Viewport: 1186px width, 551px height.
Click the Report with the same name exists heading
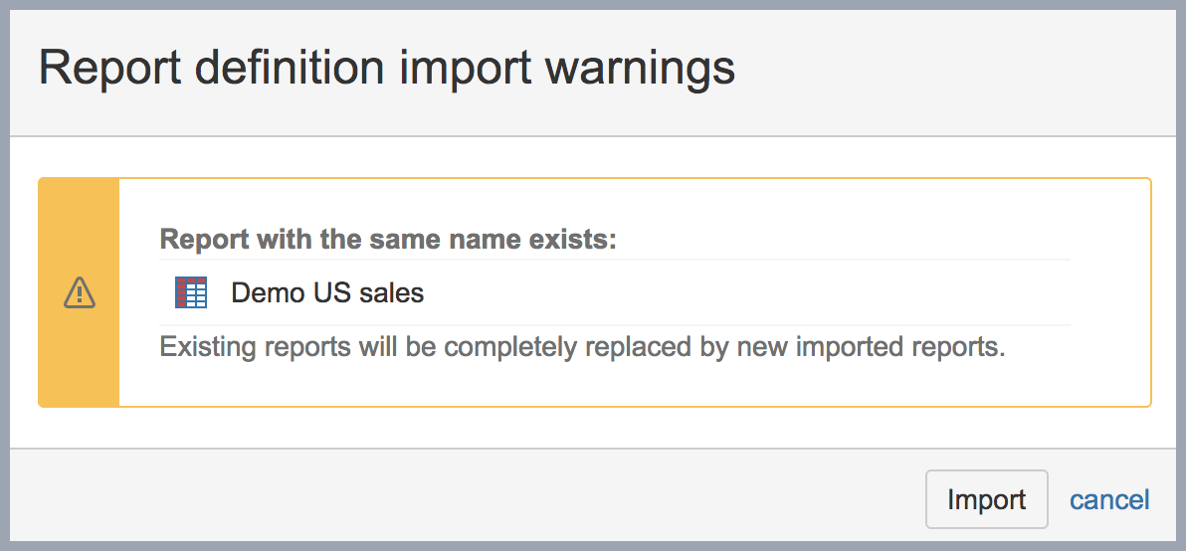pos(388,240)
